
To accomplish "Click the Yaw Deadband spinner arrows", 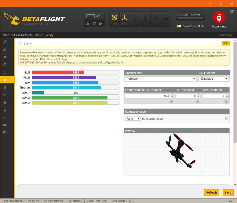I will [227, 96].
